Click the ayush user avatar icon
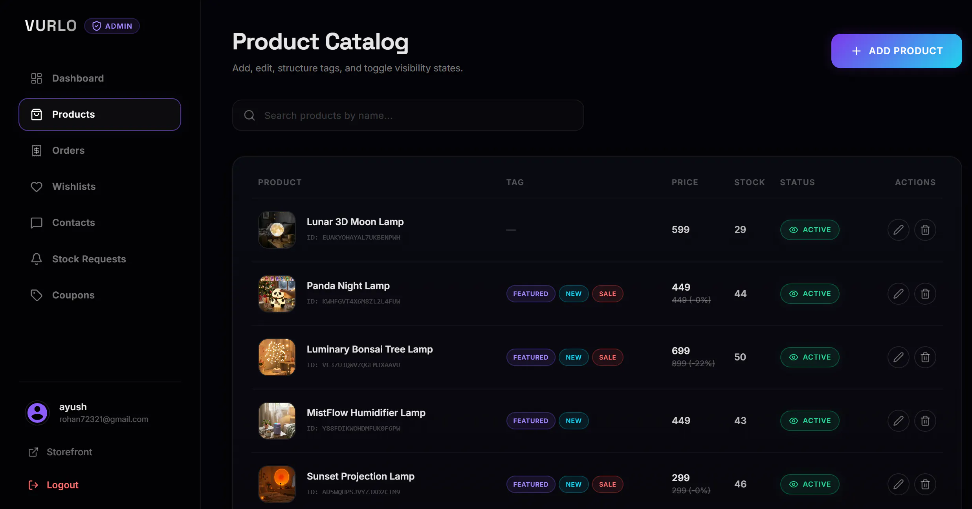Screen dimensions: 972x509 click(37, 413)
